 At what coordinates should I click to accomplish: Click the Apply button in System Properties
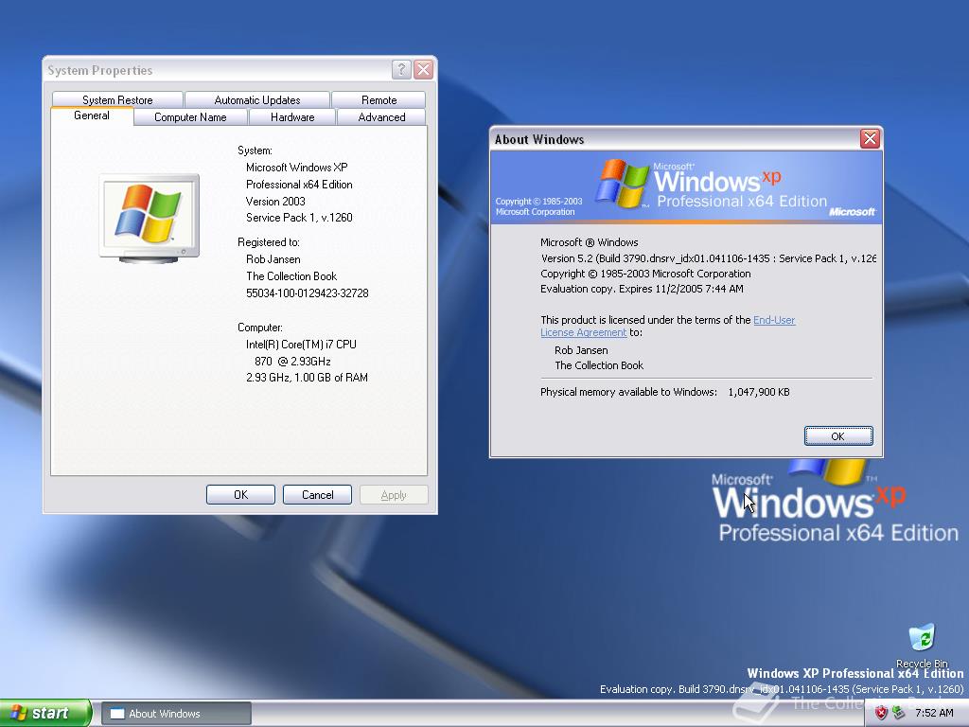coord(394,494)
